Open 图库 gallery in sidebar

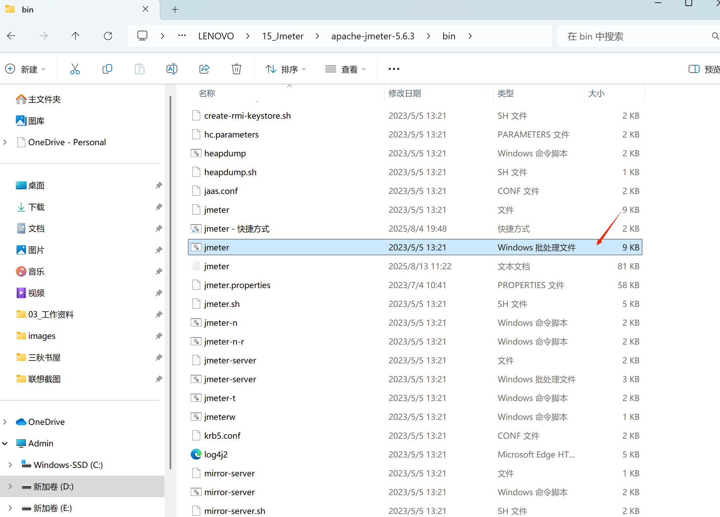pos(30,121)
